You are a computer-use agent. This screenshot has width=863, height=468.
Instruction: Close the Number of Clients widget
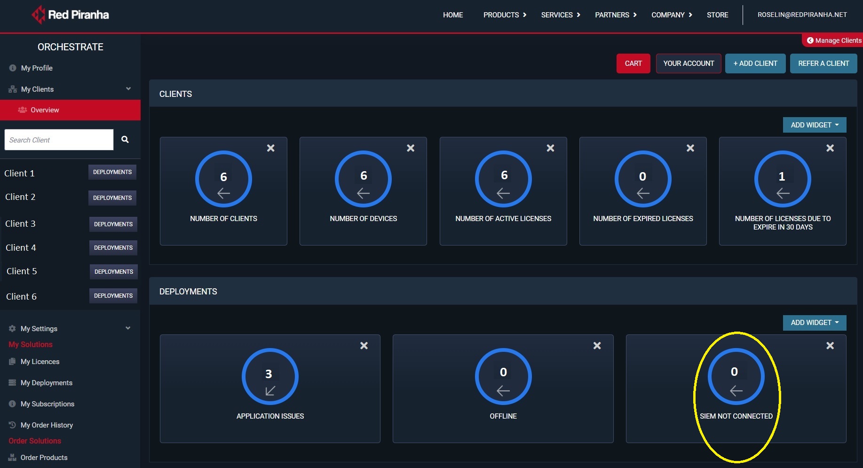(271, 148)
